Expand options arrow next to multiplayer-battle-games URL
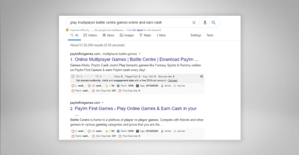 140,54
